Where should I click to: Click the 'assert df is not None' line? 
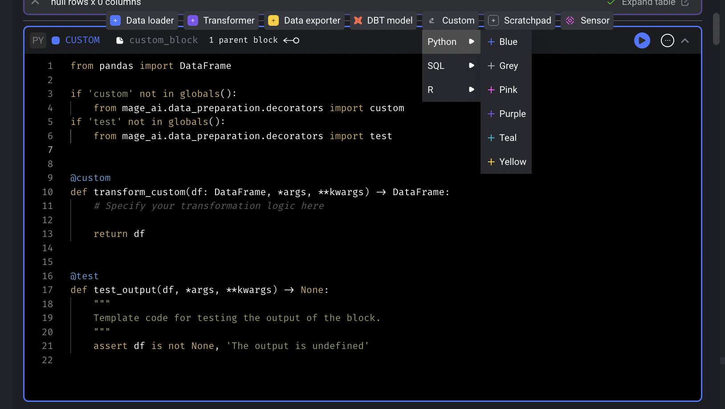point(231,346)
